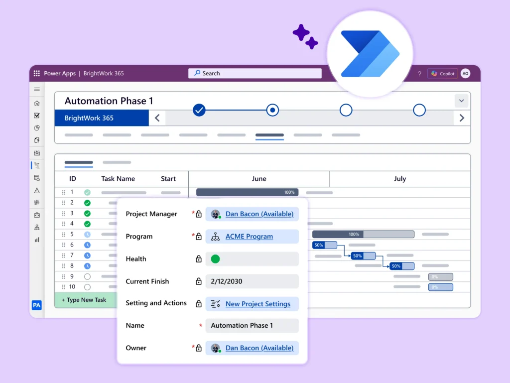Open the checkbox tasks icon in the sidebar
Viewport: 510px width, 383px height.
pyautogui.click(x=37, y=116)
